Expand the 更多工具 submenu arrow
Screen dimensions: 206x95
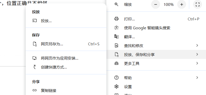[197, 63]
